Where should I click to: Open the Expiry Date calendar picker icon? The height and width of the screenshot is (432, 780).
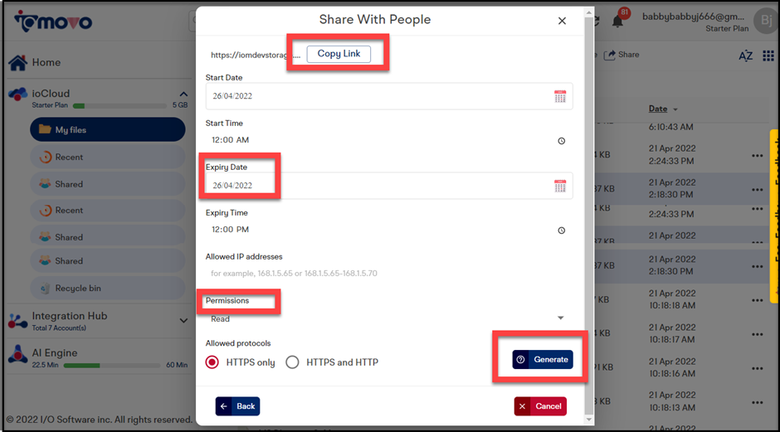[x=560, y=186]
